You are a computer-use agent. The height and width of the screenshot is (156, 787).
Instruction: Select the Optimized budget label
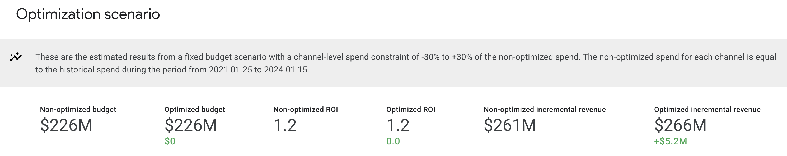pos(195,109)
